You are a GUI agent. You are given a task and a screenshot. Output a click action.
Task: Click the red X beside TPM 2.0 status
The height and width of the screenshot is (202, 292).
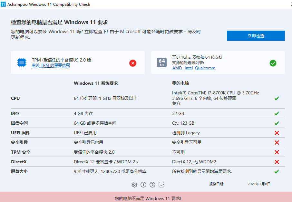click(x=132, y=63)
